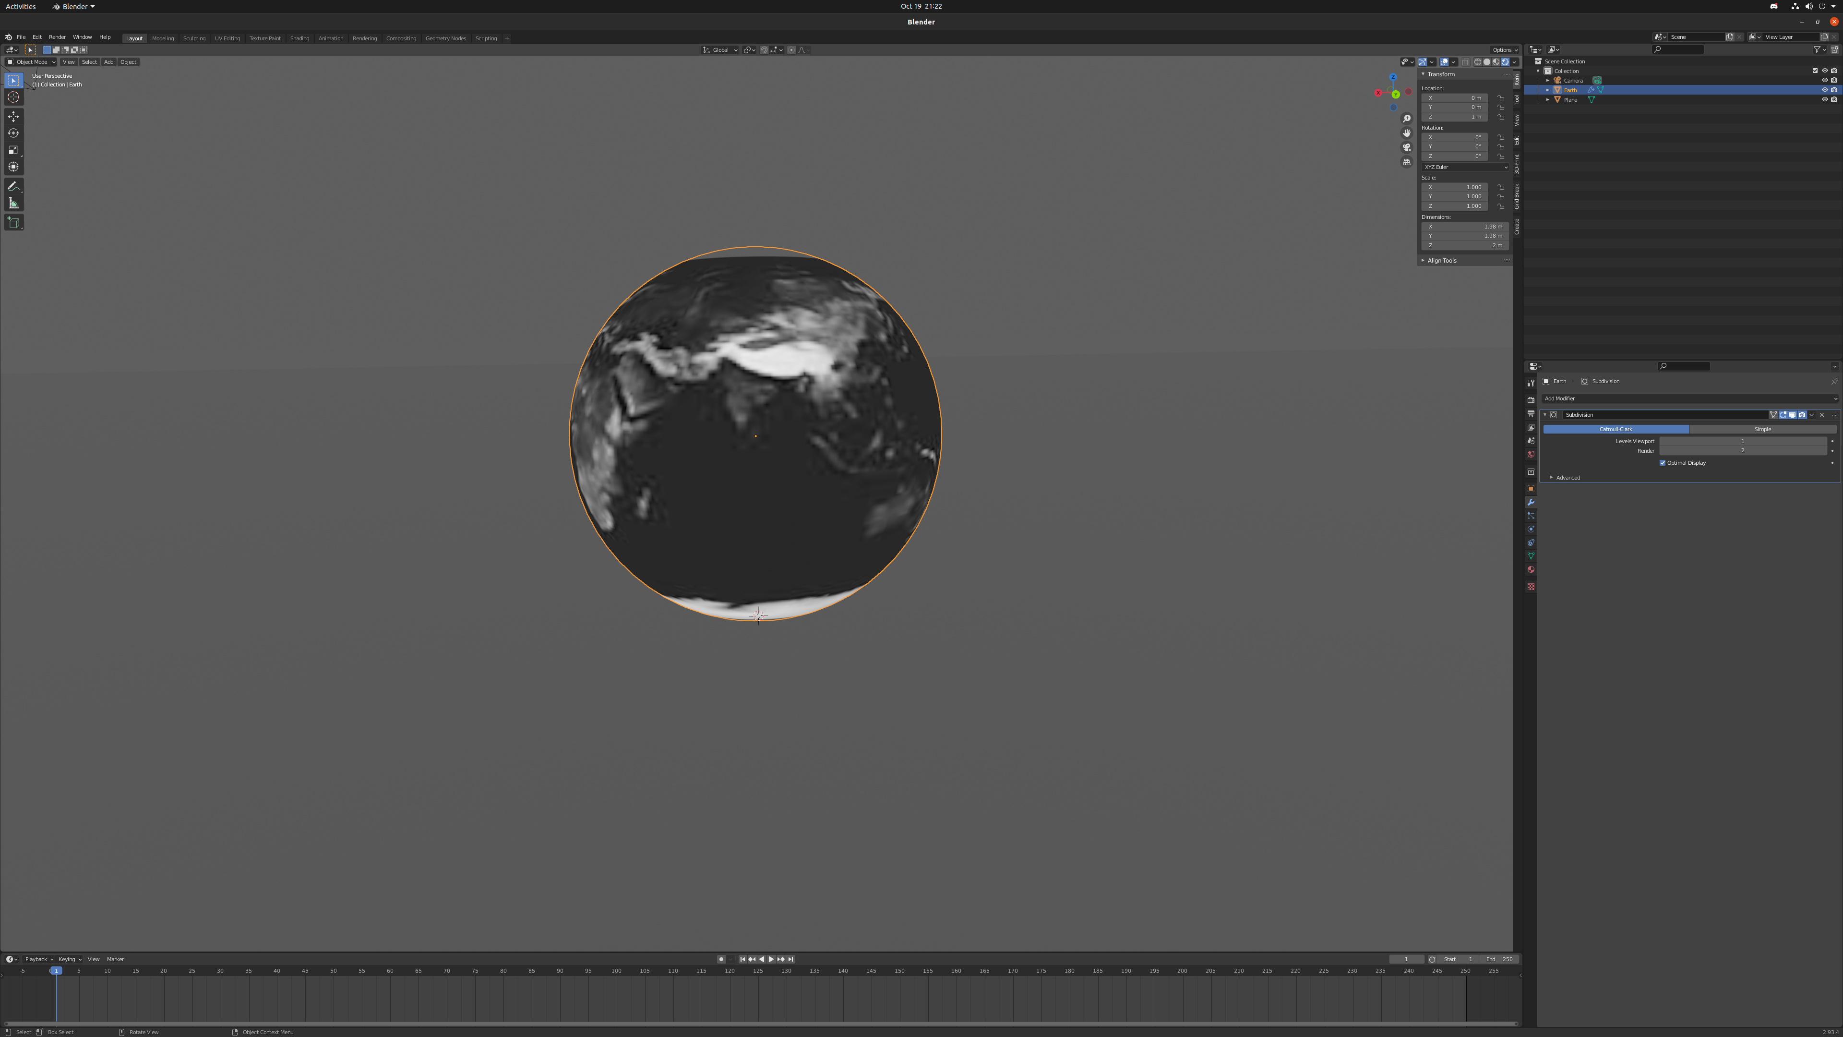Expand the Plane item in outliner
The width and height of the screenshot is (1843, 1037).
[1547, 99]
